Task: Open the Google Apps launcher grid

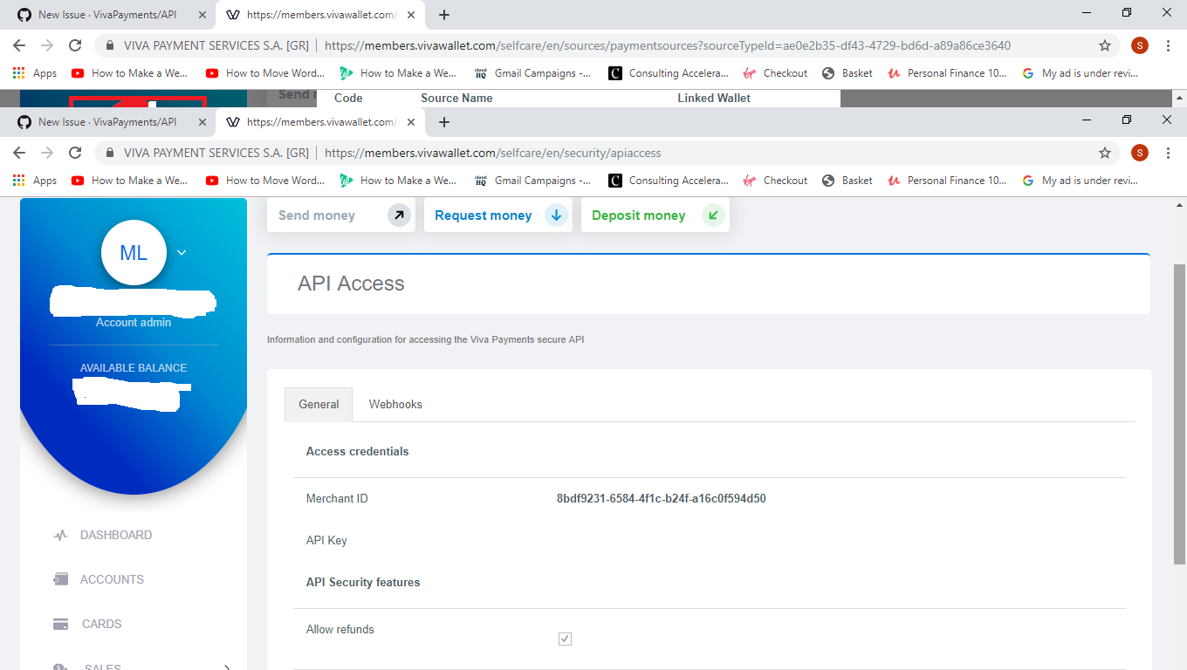Action: point(19,180)
